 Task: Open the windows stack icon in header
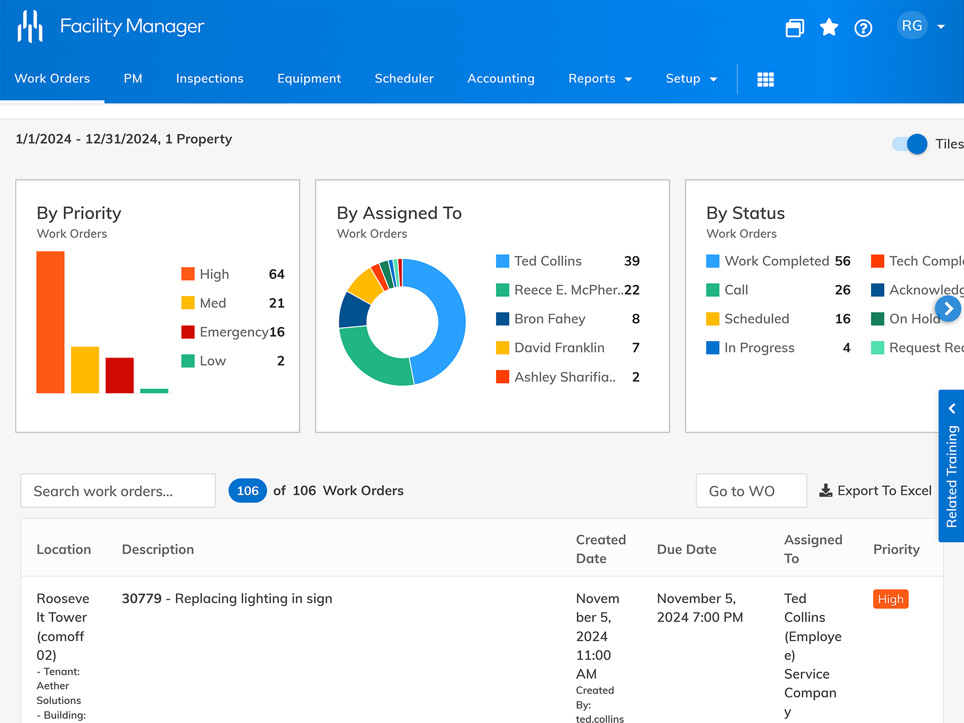click(x=795, y=28)
